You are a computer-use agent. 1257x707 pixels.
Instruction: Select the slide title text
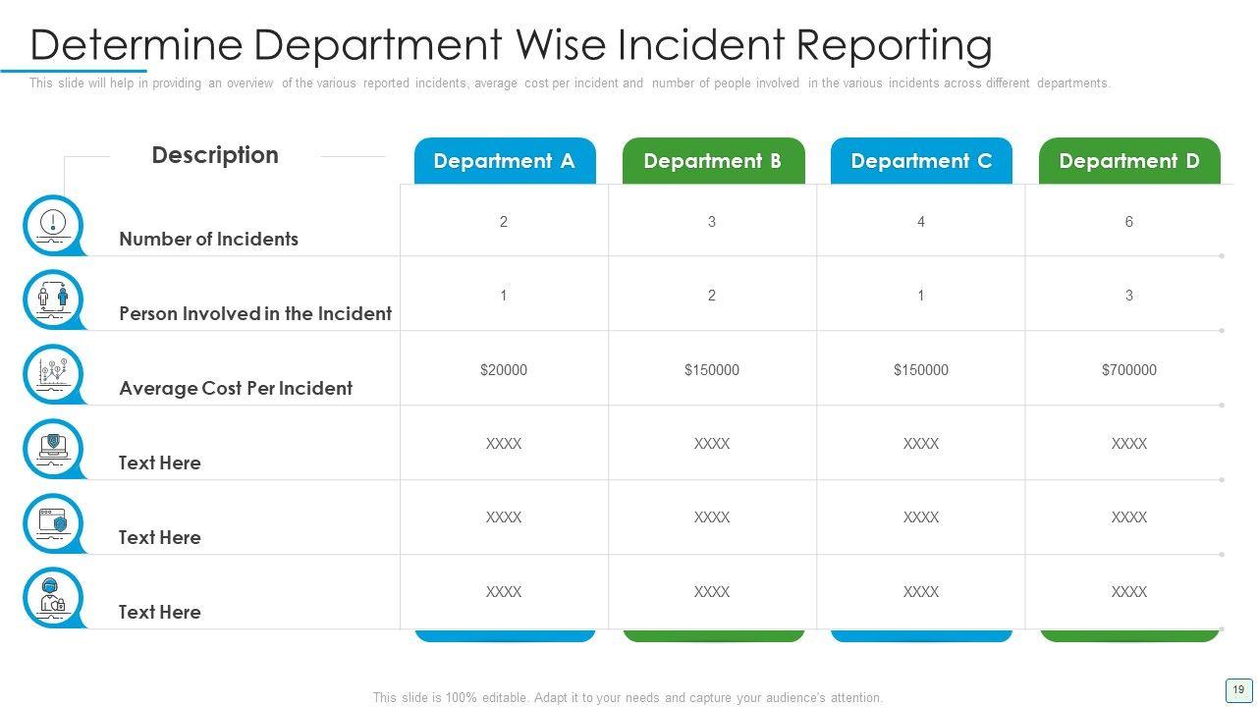click(x=511, y=45)
